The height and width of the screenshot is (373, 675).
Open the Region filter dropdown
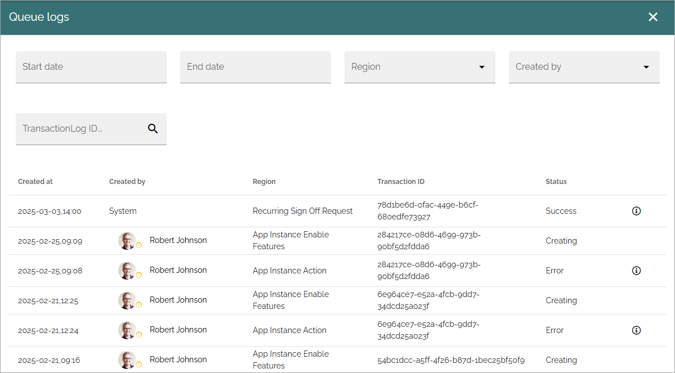[x=420, y=67]
